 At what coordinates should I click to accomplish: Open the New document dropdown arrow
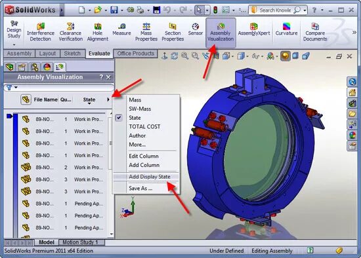click(89, 10)
